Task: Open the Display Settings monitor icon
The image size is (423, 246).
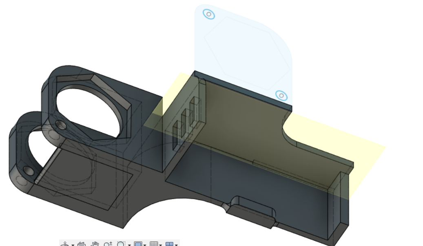Action: 138,244
